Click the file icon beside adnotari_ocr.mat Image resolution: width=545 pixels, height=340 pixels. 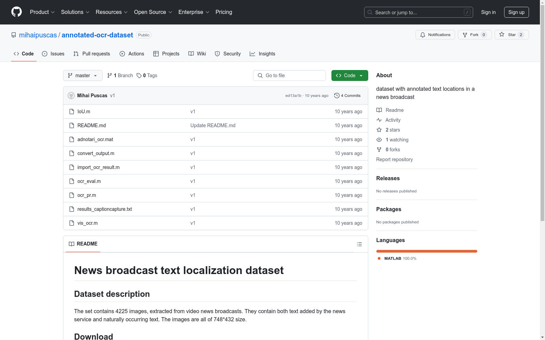coord(72,139)
